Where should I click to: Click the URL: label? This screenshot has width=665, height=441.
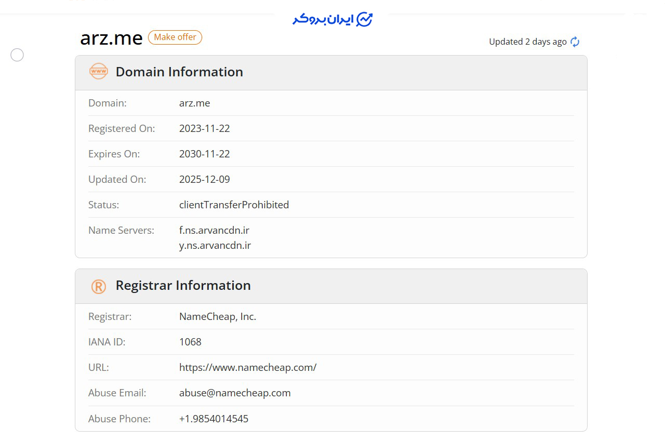click(x=99, y=367)
